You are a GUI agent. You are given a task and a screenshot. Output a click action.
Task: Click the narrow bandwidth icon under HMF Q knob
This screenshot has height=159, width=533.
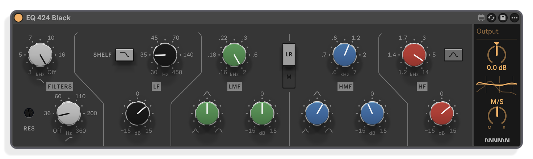[306, 131]
